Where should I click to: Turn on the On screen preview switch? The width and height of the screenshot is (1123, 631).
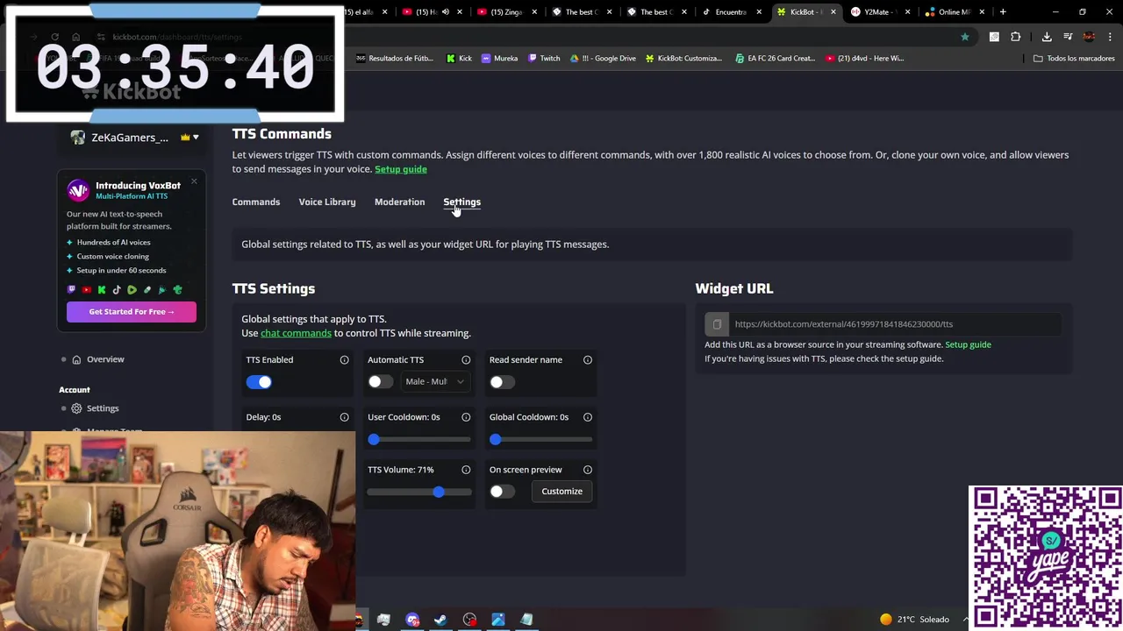point(502,492)
